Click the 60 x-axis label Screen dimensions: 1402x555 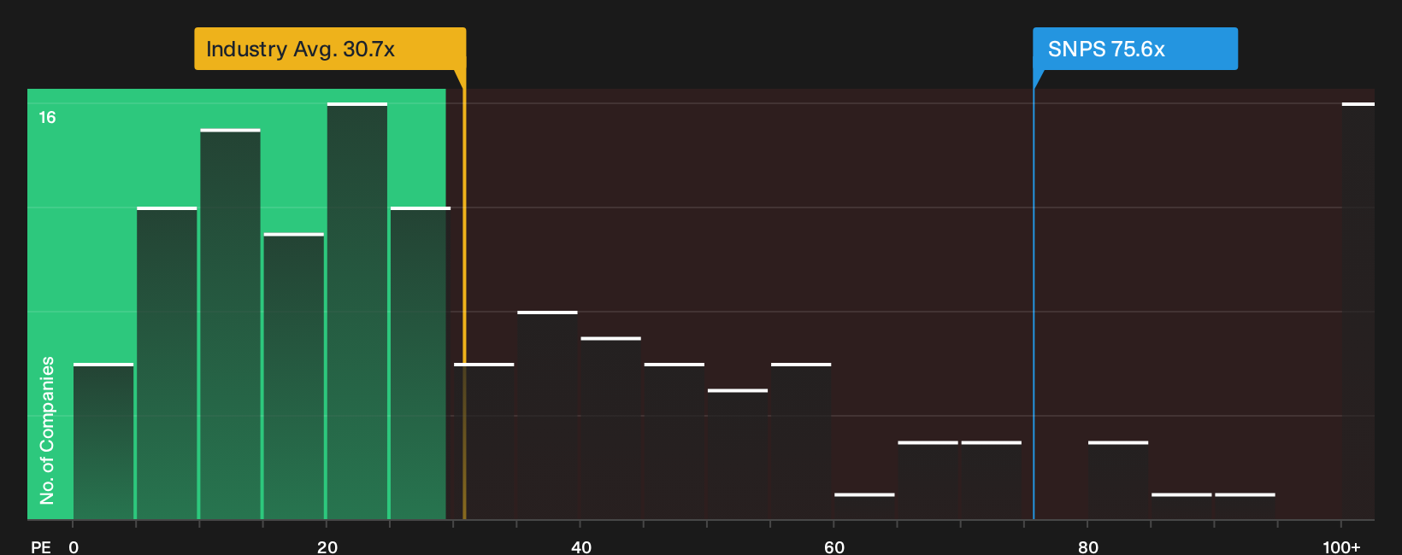(834, 546)
